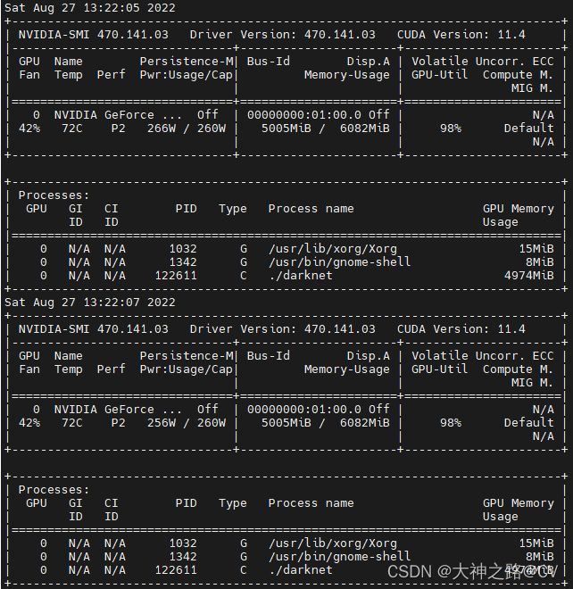Click PID 122611 in the 13:22:07 output

[176, 570]
